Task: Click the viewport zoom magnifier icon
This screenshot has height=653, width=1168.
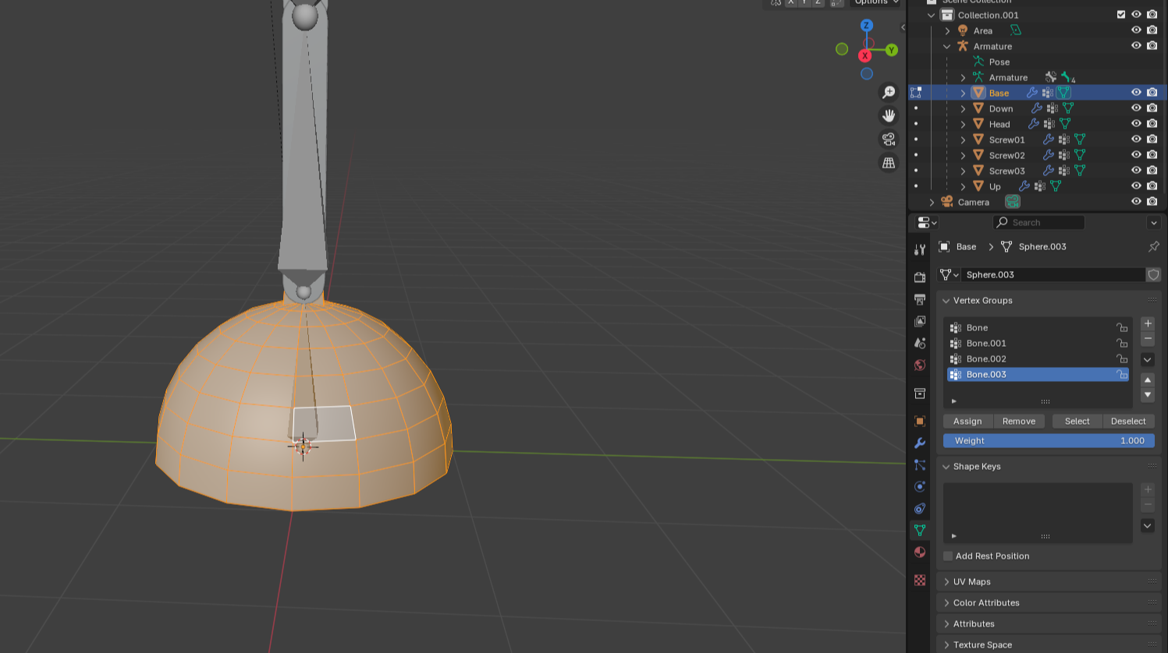Action: pyautogui.click(x=889, y=92)
